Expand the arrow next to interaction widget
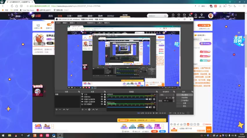247x138 pixels. pos(44,91)
